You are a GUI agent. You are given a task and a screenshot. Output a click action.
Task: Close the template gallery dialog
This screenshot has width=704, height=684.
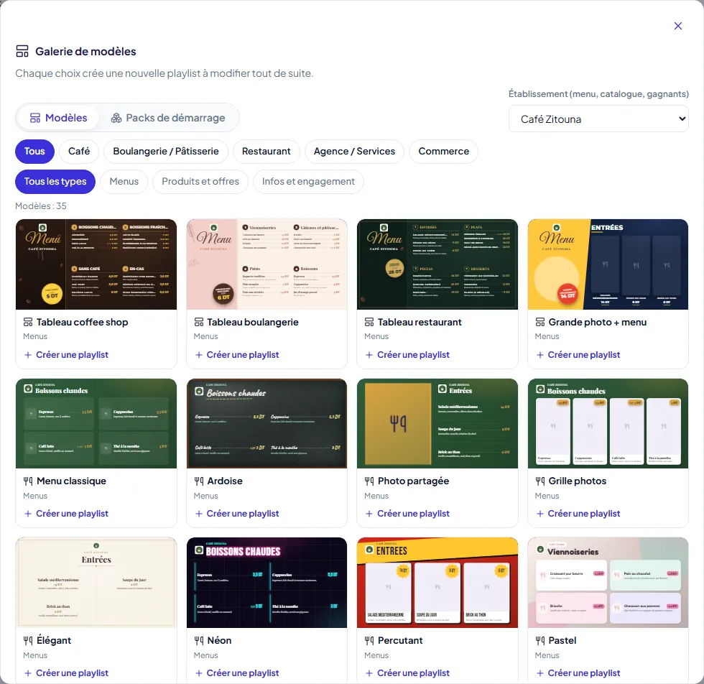(x=678, y=26)
